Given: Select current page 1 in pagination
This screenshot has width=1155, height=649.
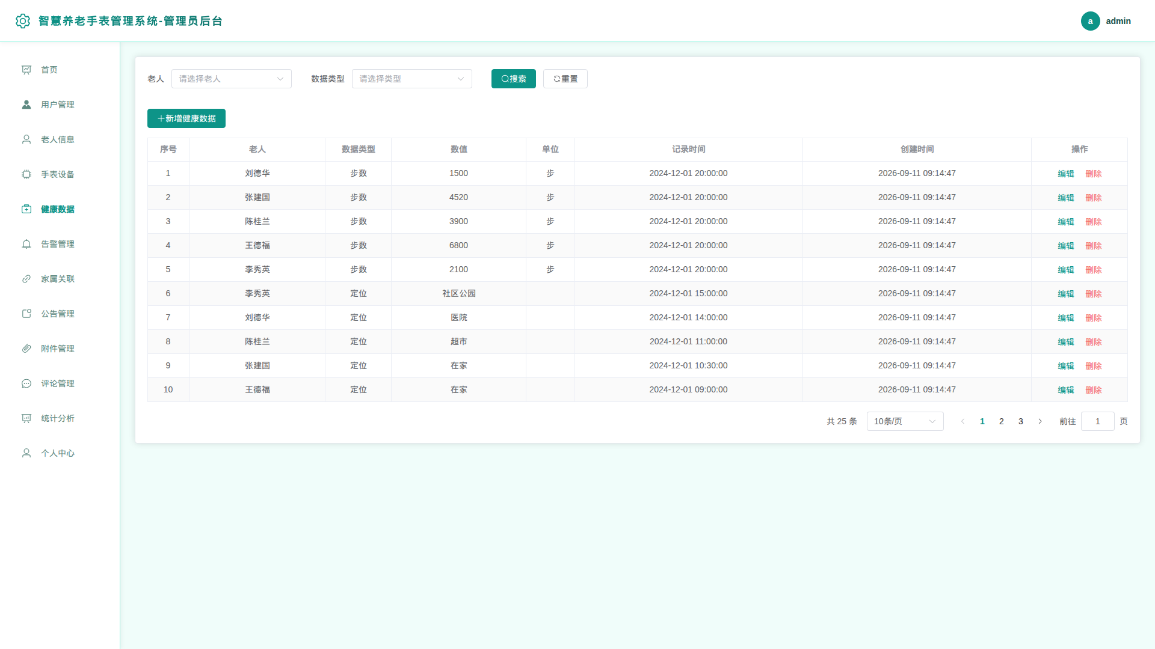Looking at the screenshot, I should pyautogui.click(x=982, y=421).
